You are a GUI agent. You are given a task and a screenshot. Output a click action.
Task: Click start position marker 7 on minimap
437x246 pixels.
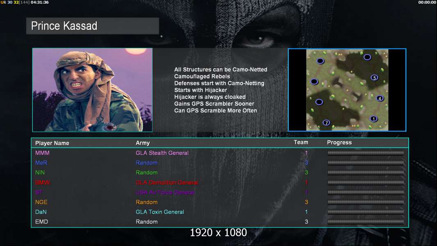(326, 123)
